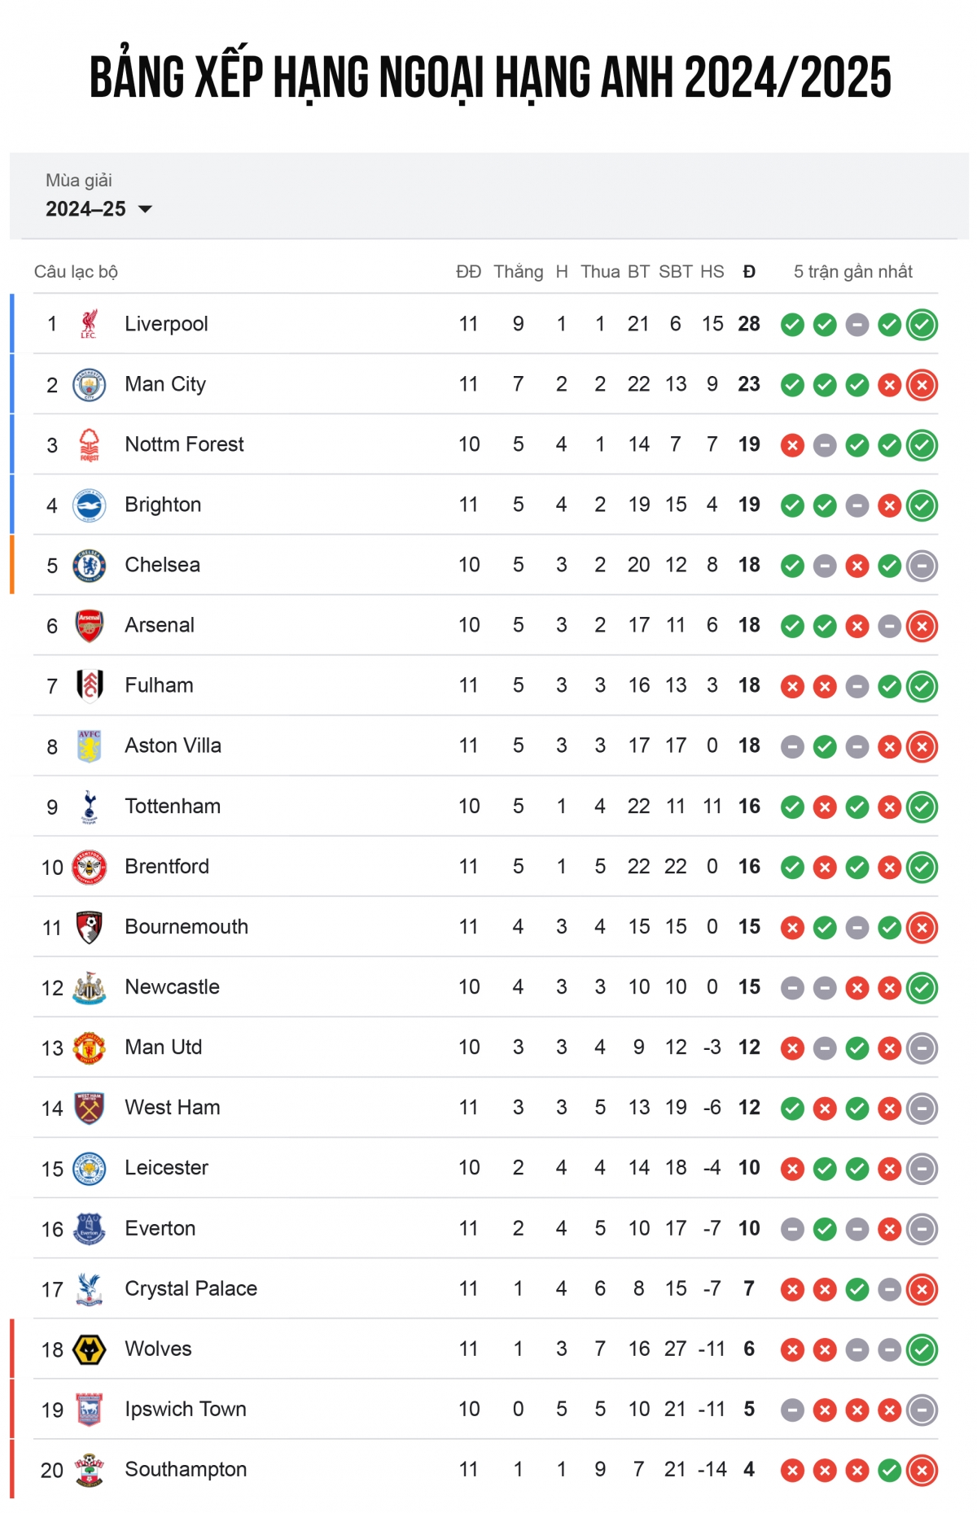Click the Crystal Palace team name
977x1513 pixels.
[191, 1288]
